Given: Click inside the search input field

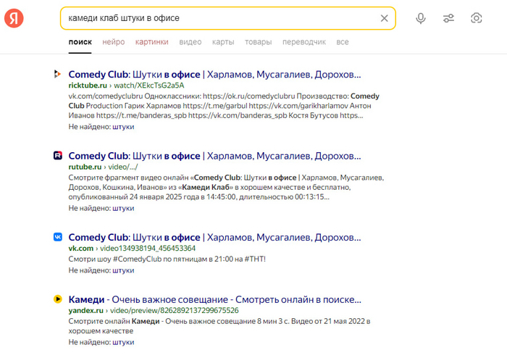Looking at the screenshot, I should [217, 18].
